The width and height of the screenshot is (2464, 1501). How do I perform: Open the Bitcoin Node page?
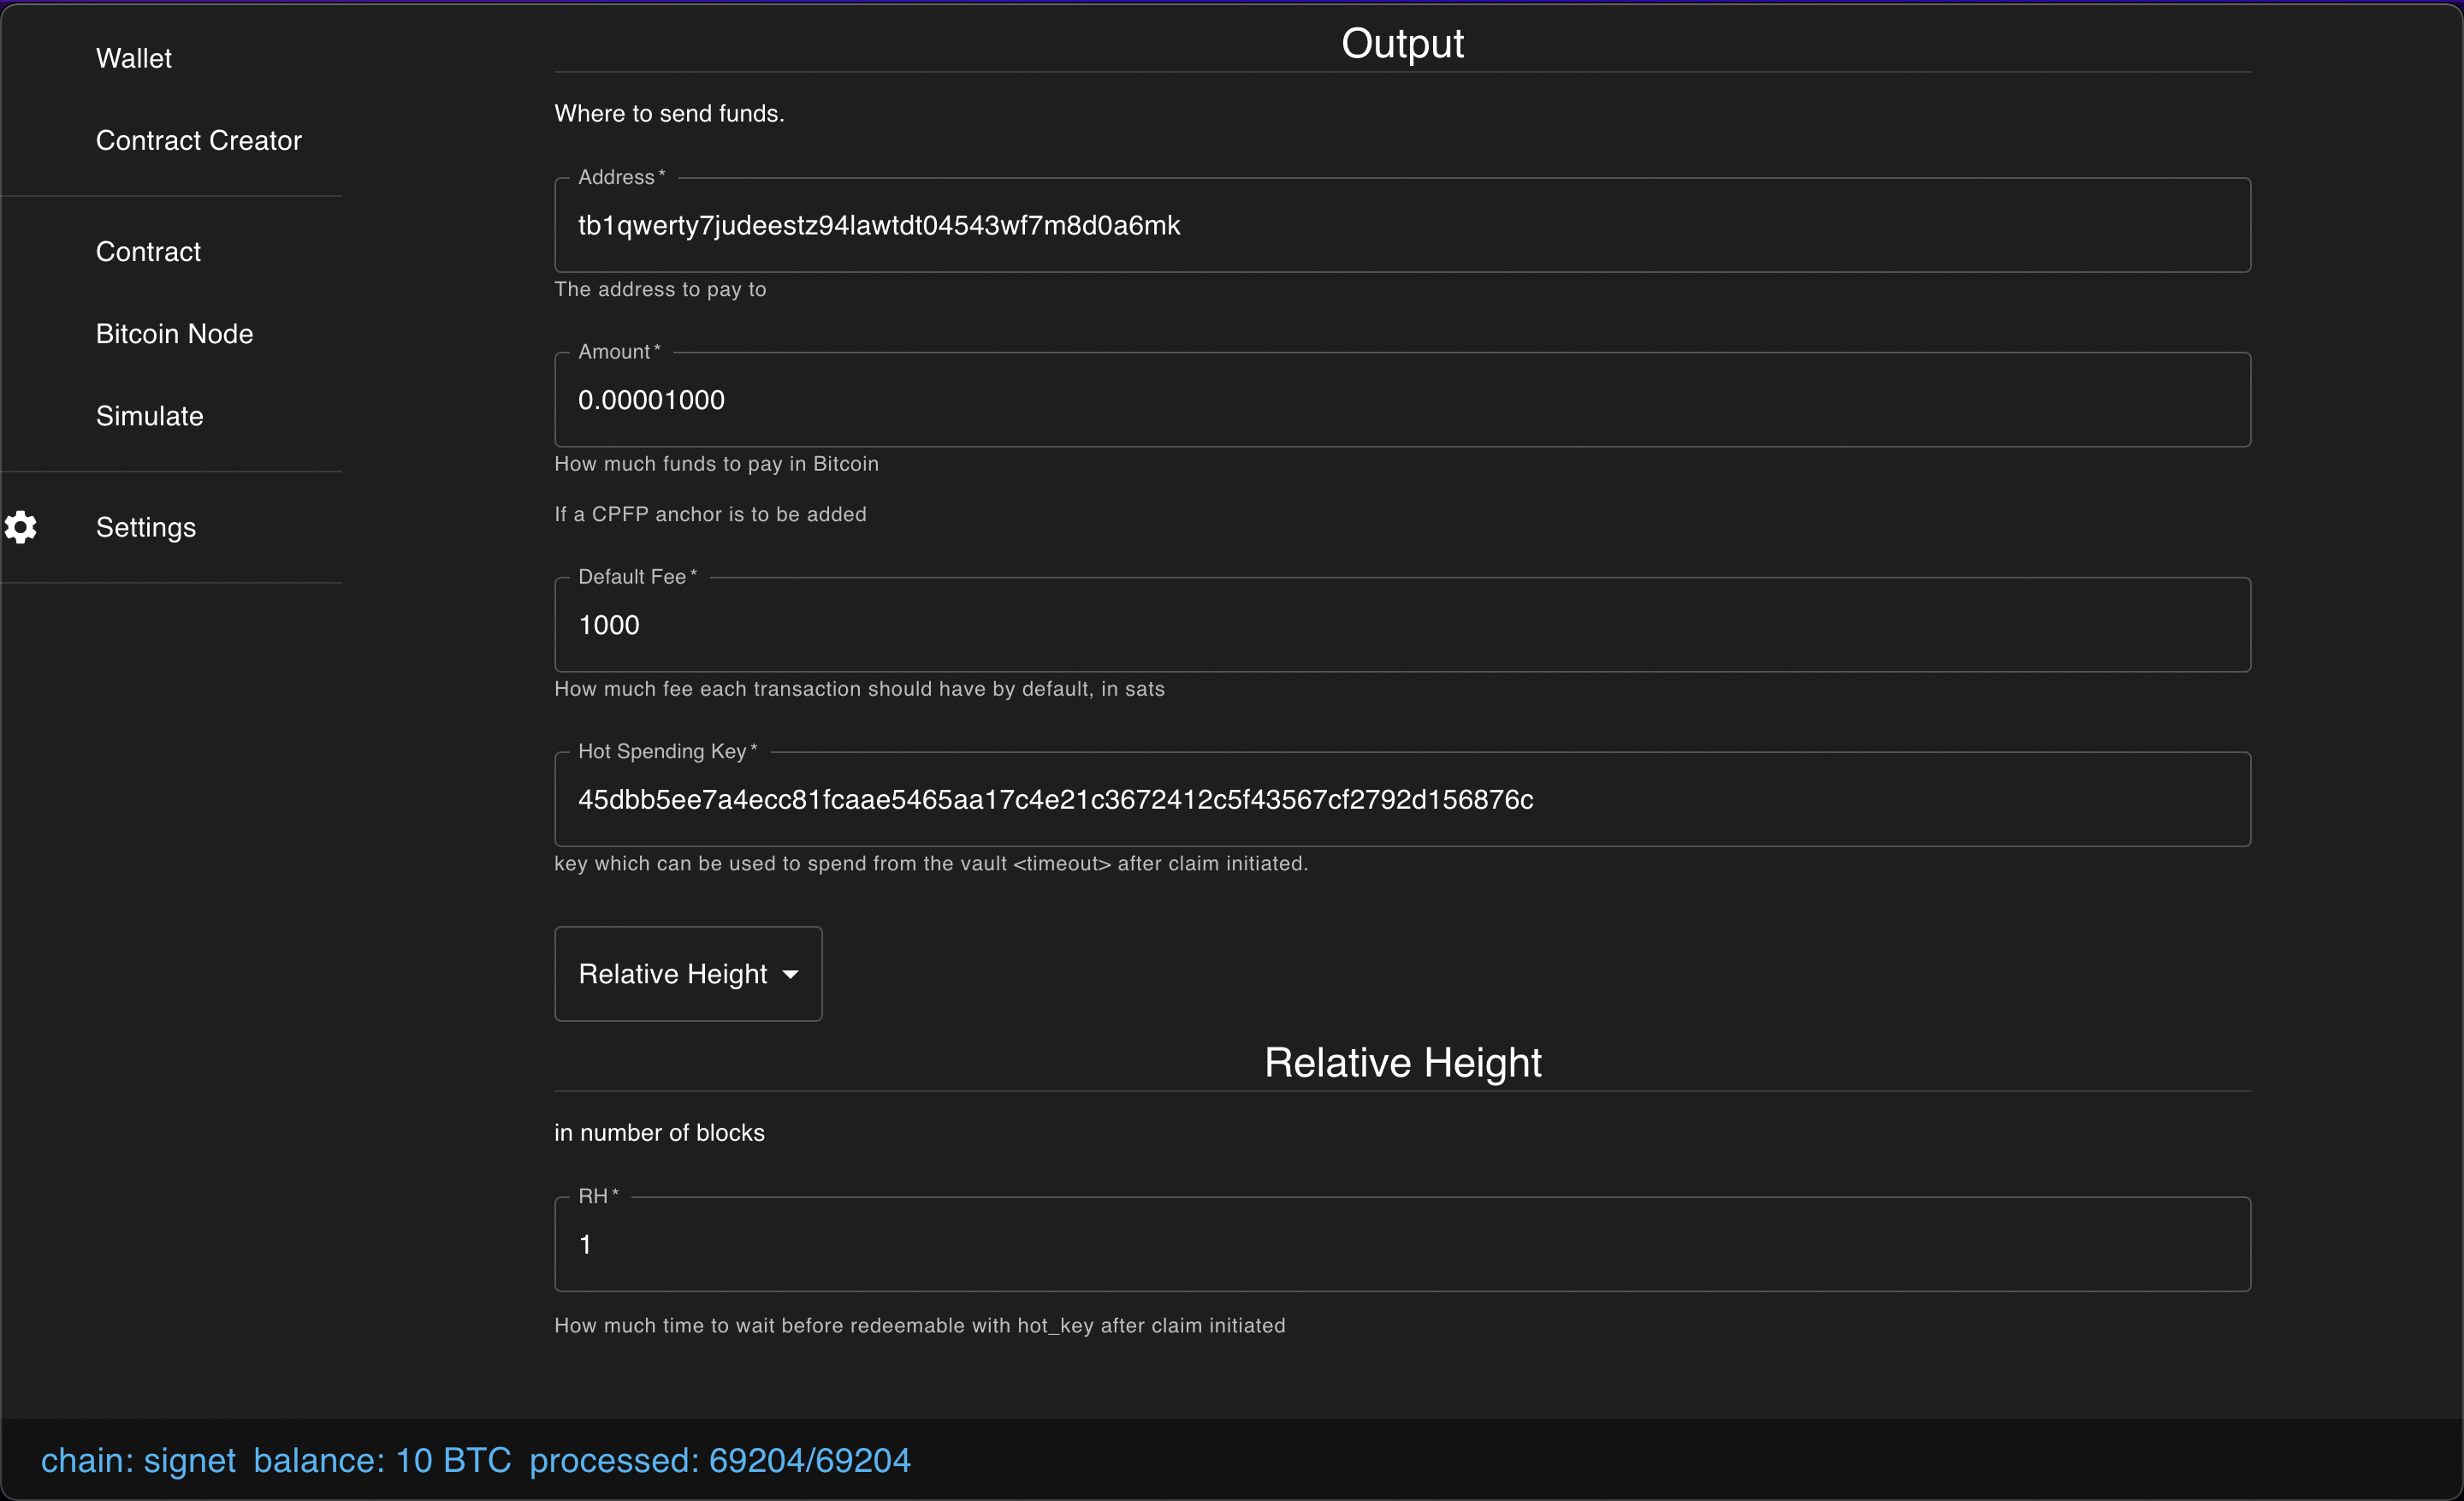174,333
